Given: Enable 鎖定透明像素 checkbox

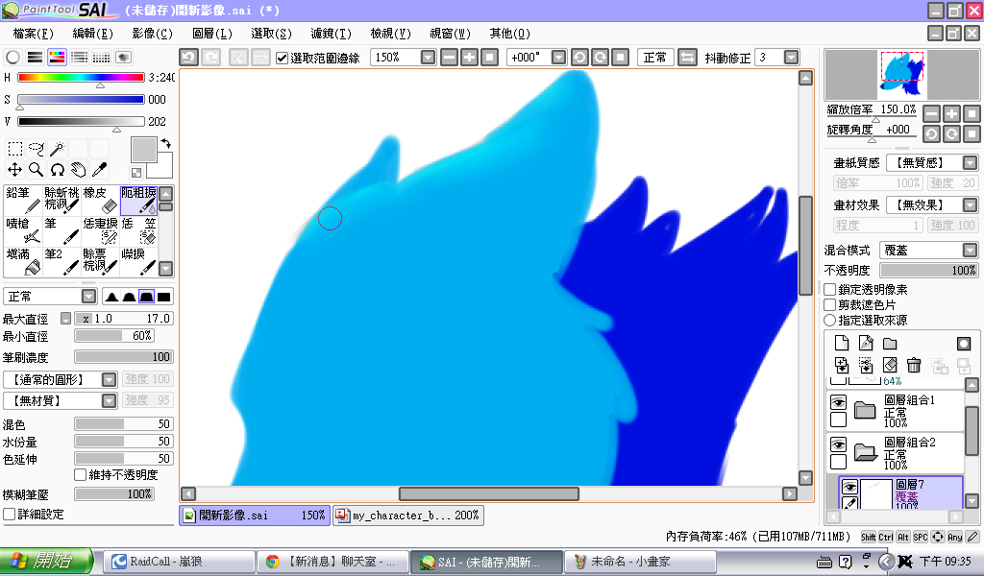Looking at the screenshot, I should pyautogui.click(x=829, y=290).
